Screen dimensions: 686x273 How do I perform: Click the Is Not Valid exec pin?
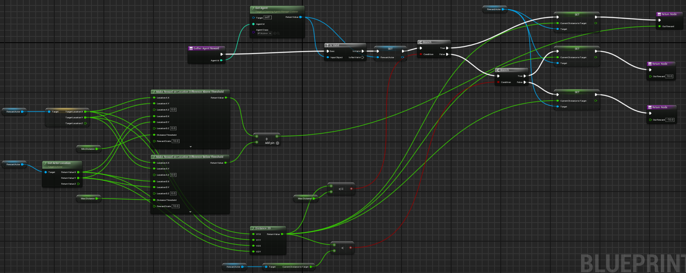tap(363, 57)
